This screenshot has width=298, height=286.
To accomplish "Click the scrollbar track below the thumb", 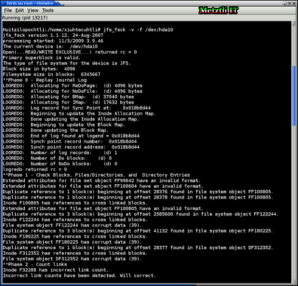I will [x=294, y=203].
